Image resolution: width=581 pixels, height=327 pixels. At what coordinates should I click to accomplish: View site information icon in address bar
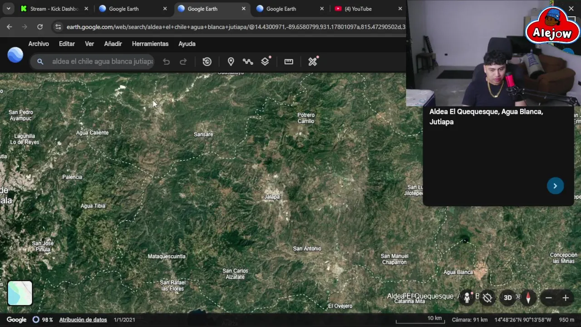pos(58,27)
